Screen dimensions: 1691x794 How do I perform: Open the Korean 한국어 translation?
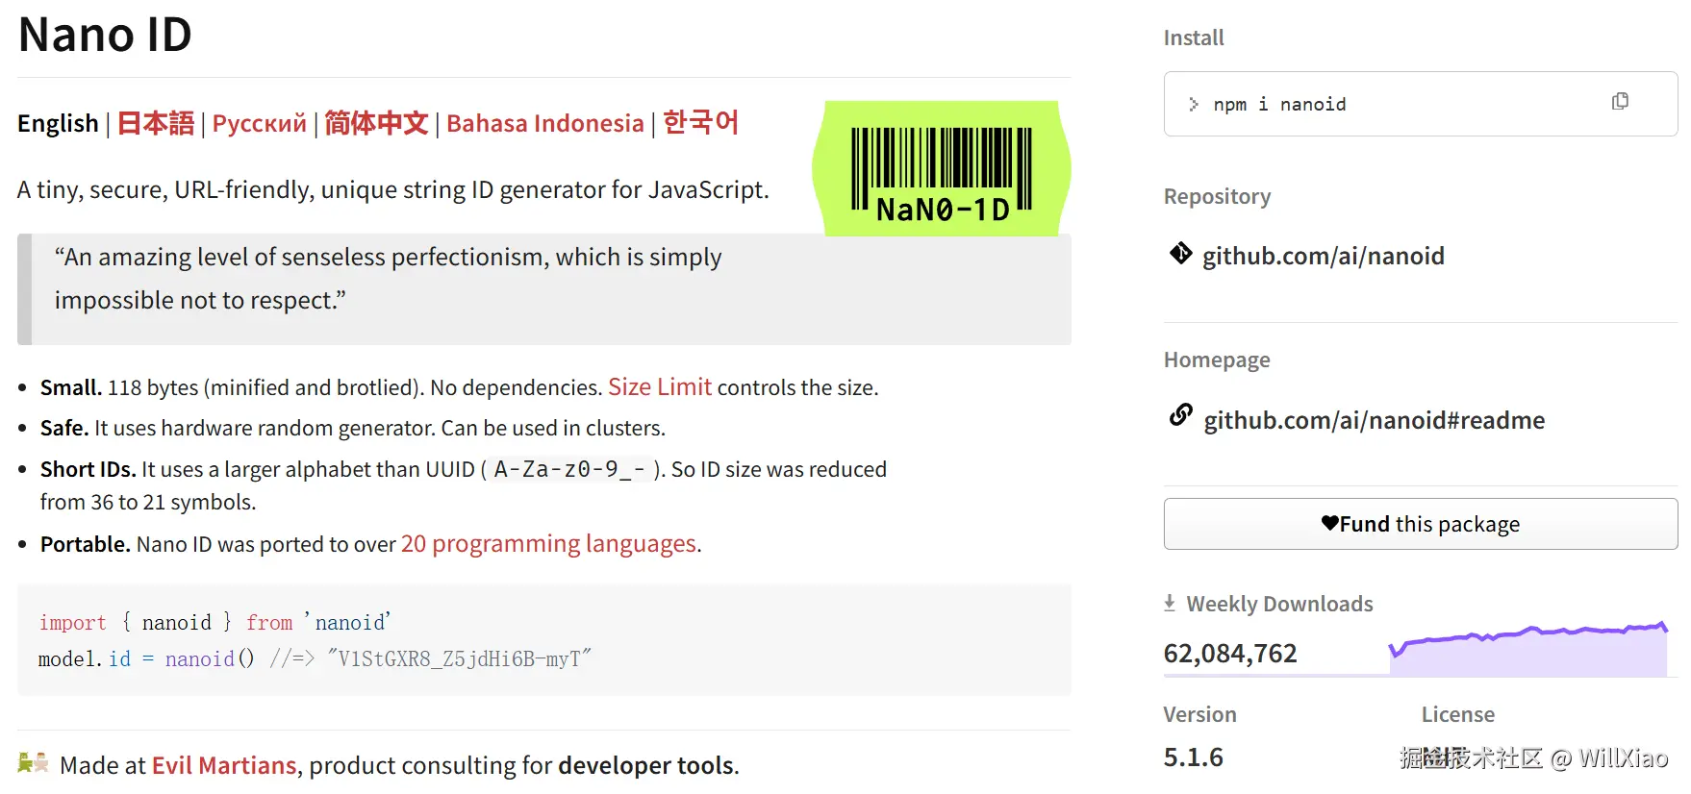(x=700, y=123)
